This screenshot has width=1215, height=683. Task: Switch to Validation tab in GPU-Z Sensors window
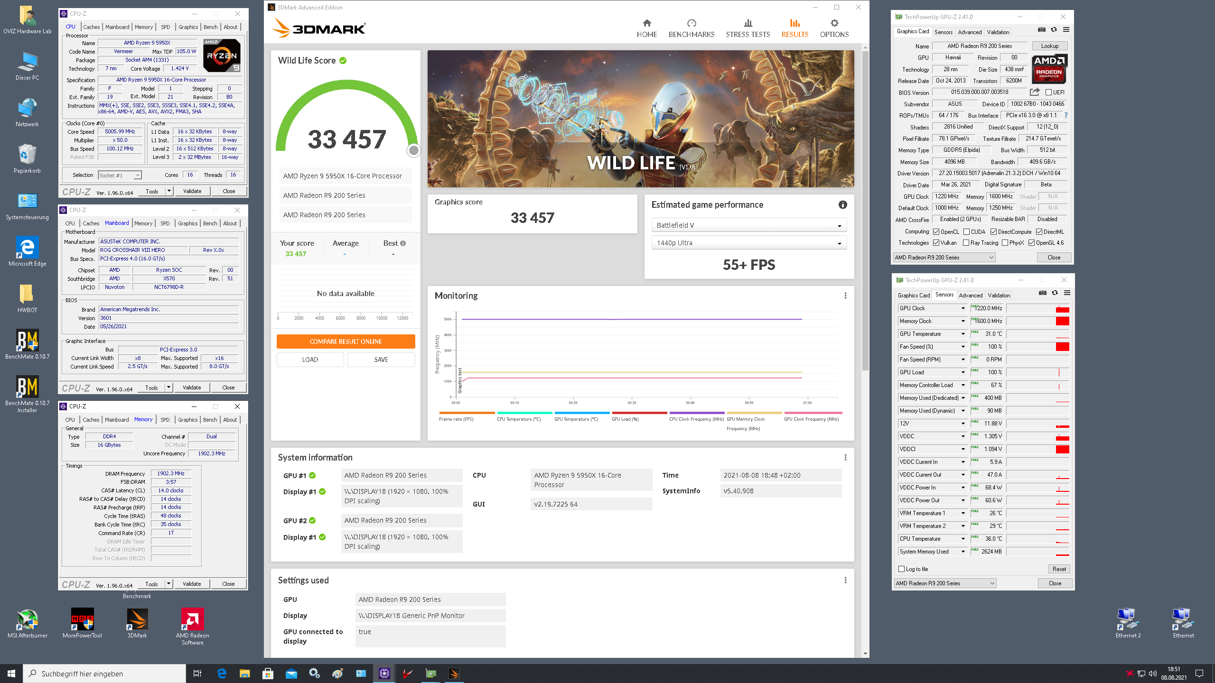[999, 295]
